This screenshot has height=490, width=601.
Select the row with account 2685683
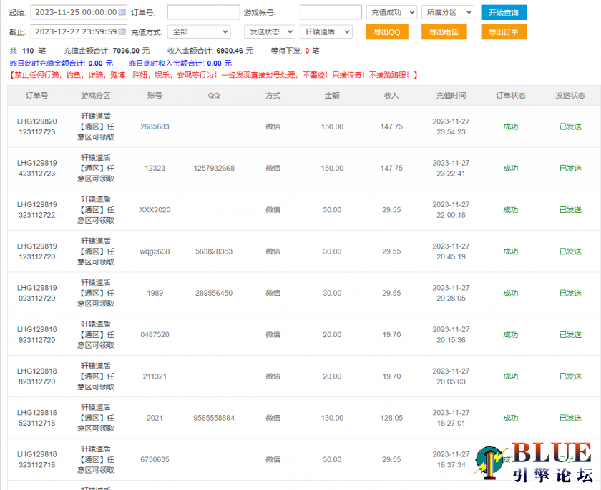(155, 126)
